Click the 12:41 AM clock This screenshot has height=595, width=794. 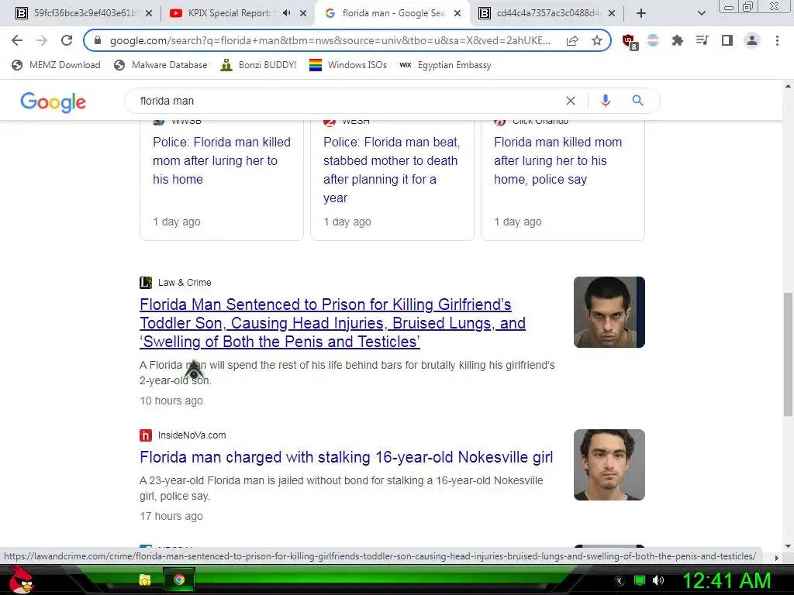[727, 580]
